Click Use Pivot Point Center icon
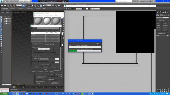 (53, 6)
